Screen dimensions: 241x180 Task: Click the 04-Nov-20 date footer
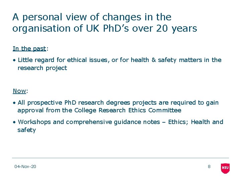(x=25, y=166)
